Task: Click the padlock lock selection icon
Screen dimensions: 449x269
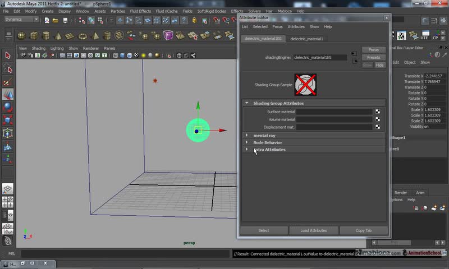Action: point(194,20)
